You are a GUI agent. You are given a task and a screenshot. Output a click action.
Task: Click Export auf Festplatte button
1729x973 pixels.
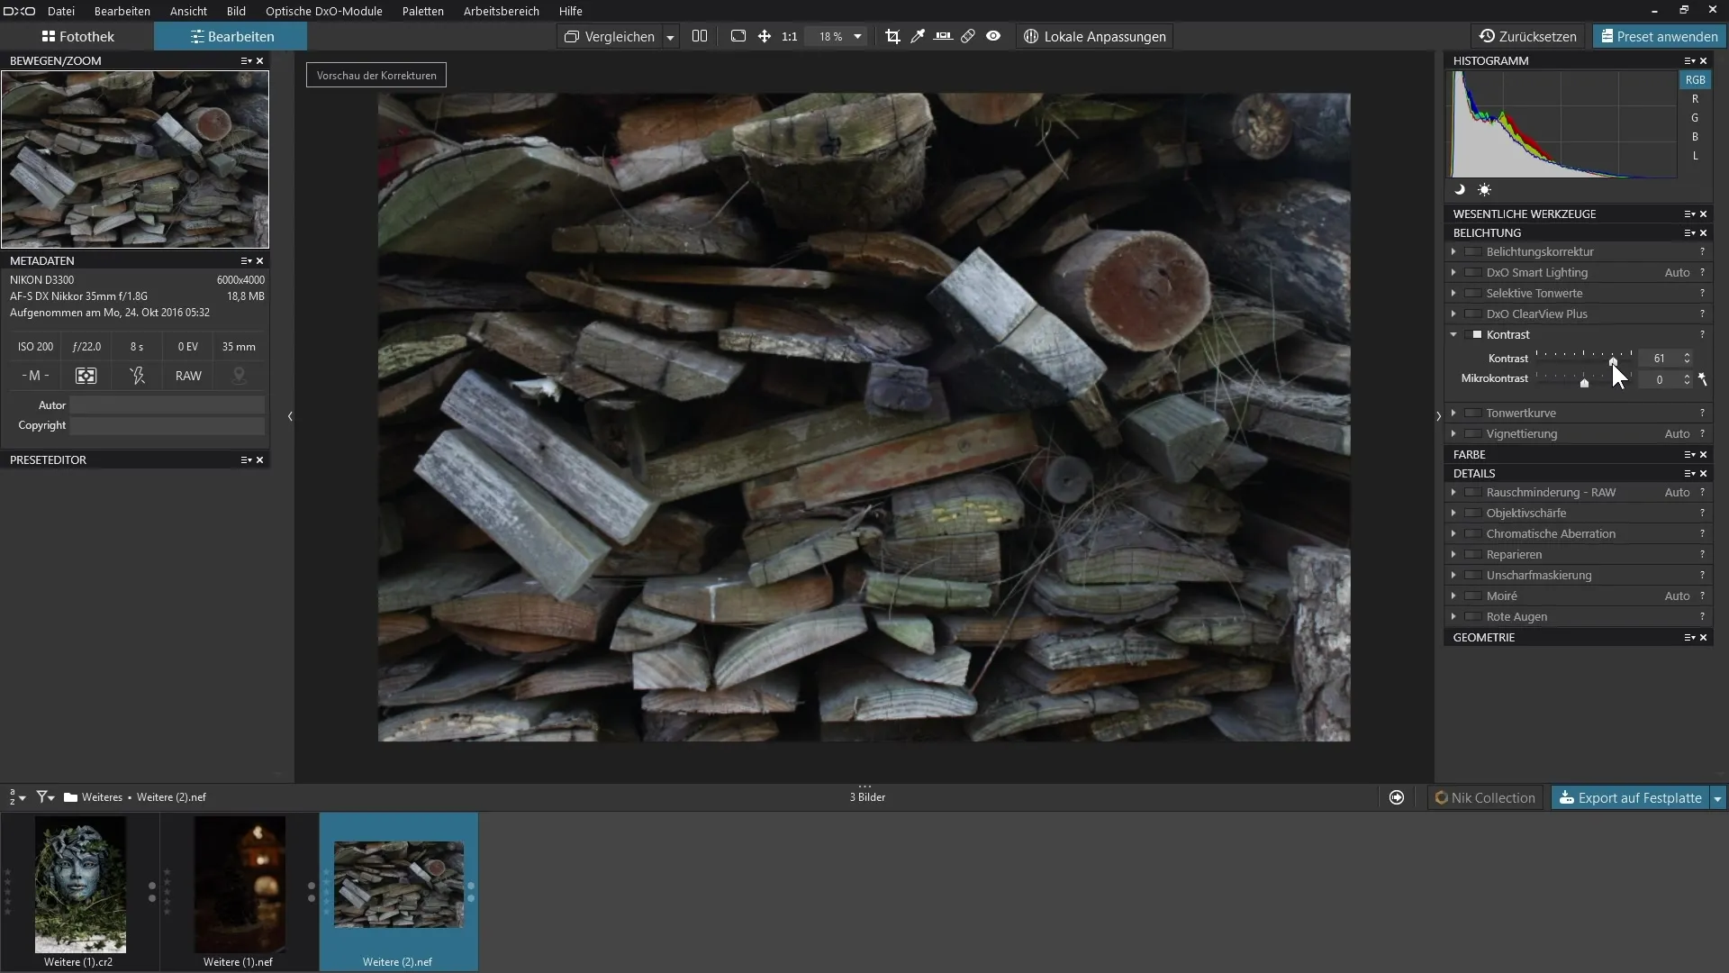1630,798
